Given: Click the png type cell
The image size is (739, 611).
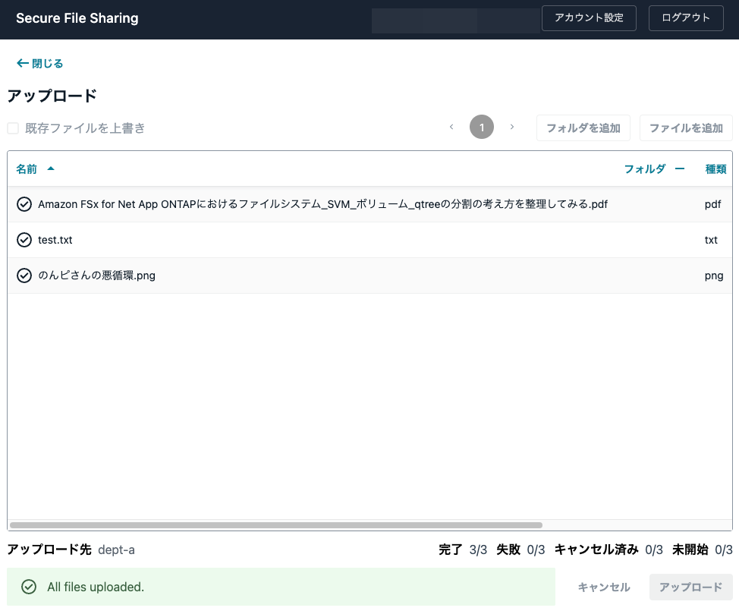Looking at the screenshot, I should [714, 276].
